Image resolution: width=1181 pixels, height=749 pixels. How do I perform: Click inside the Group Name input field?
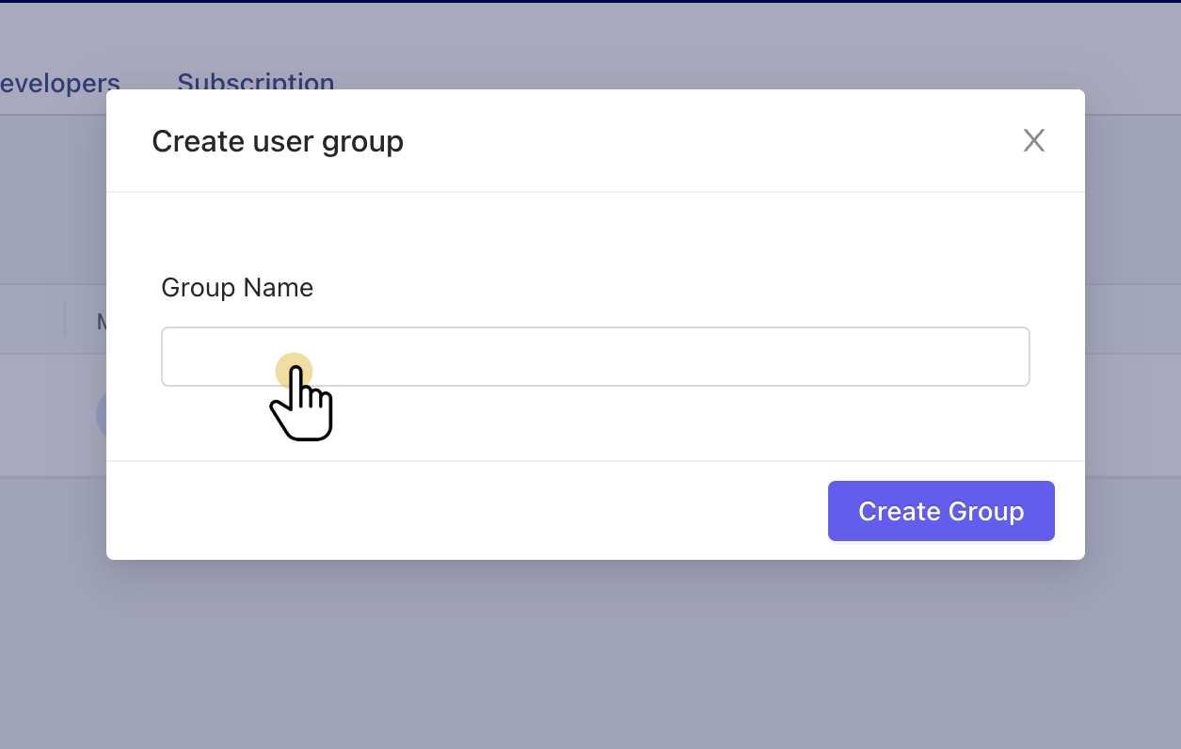(x=595, y=357)
